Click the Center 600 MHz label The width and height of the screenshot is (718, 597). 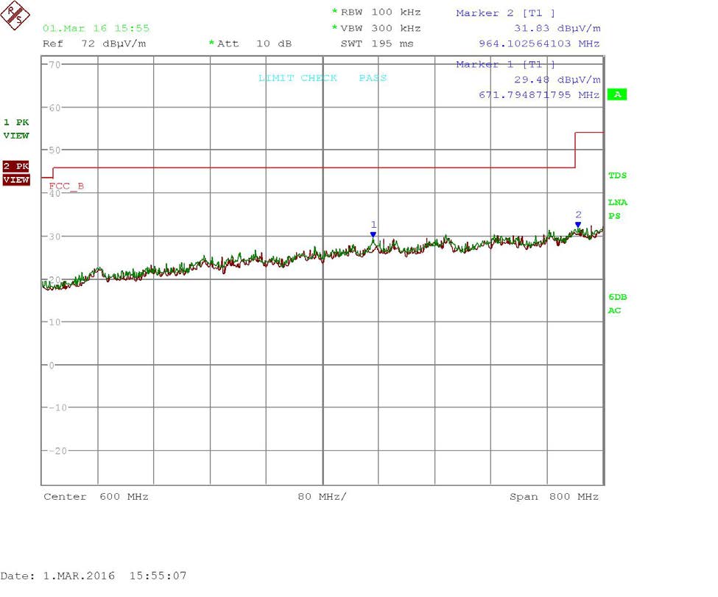tap(96, 497)
